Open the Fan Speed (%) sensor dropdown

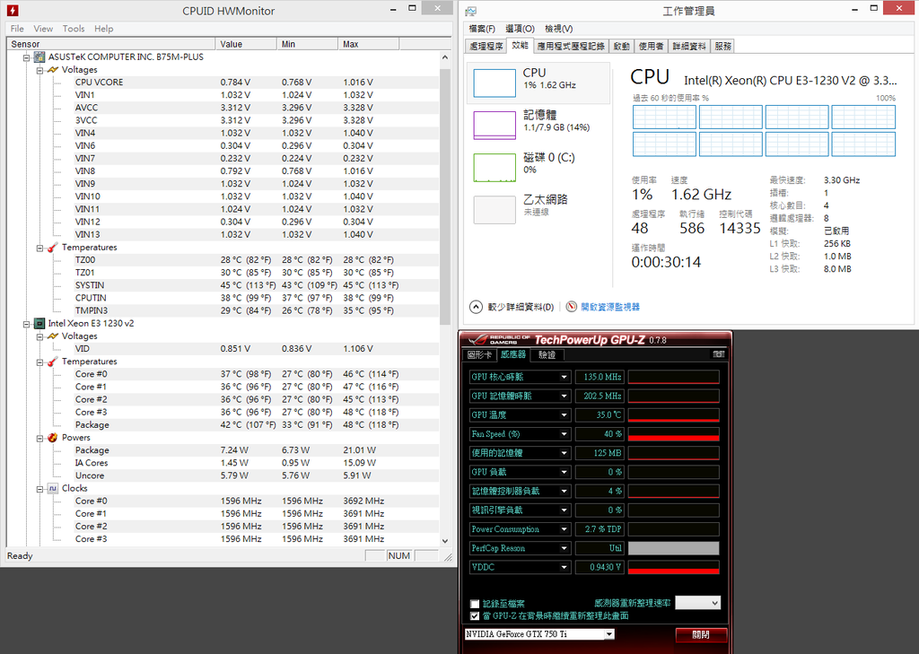pyautogui.click(x=564, y=434)
